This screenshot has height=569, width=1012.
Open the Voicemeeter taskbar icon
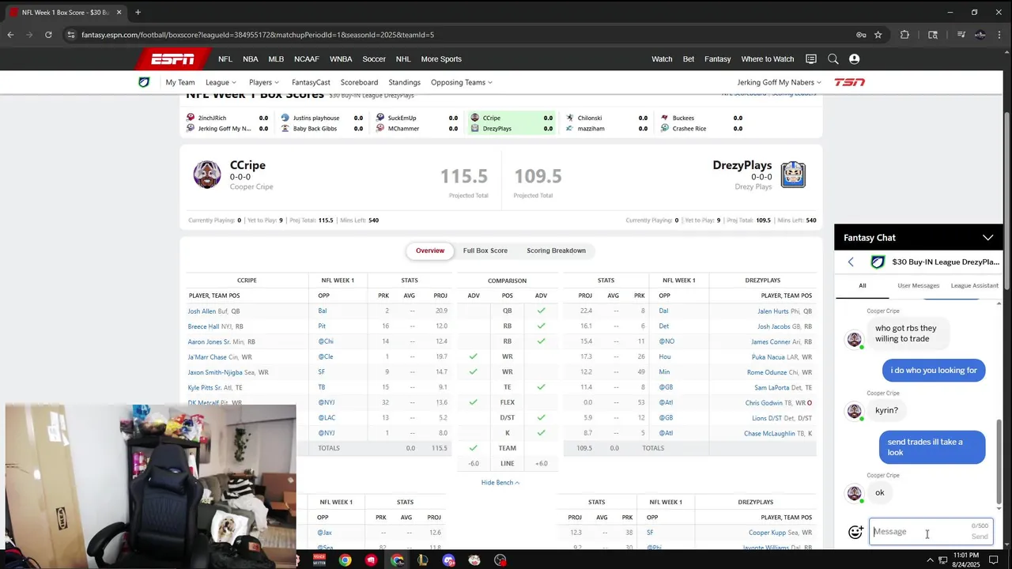point(319,560)
